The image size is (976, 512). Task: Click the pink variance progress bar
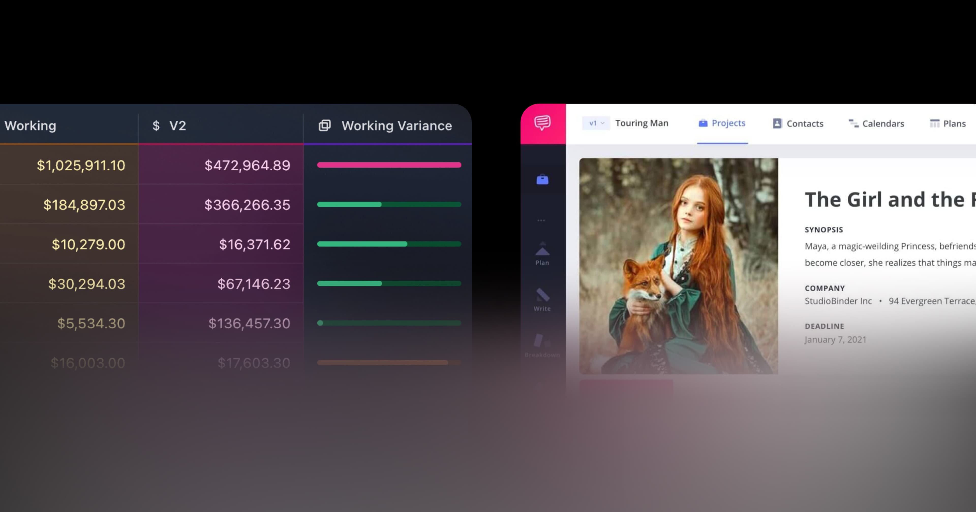[x=389, y=165]
